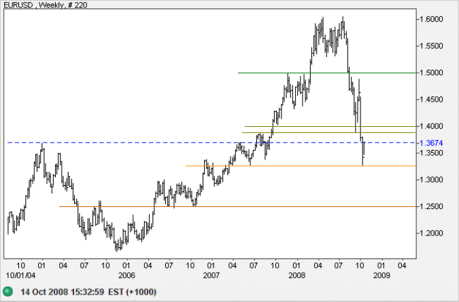Screen dimensions: 459x302
Task: Select the dark orange horizontal line at 1.2500
Action: pyautogui.click(x=237, y=206)
